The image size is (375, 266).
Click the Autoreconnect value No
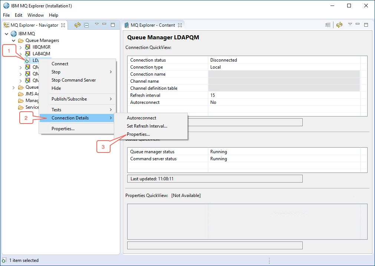(213, 102)
